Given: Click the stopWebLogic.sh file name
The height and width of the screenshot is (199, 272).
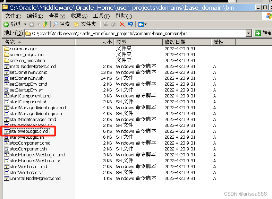Looking at the screenshot, I should click(x=26, y=173).
